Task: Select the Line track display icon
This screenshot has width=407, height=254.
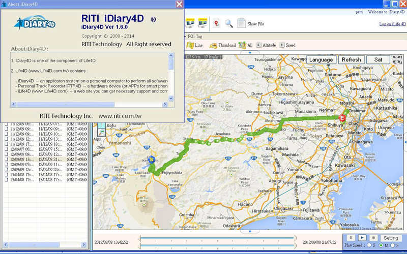Action: click(190, 45)
